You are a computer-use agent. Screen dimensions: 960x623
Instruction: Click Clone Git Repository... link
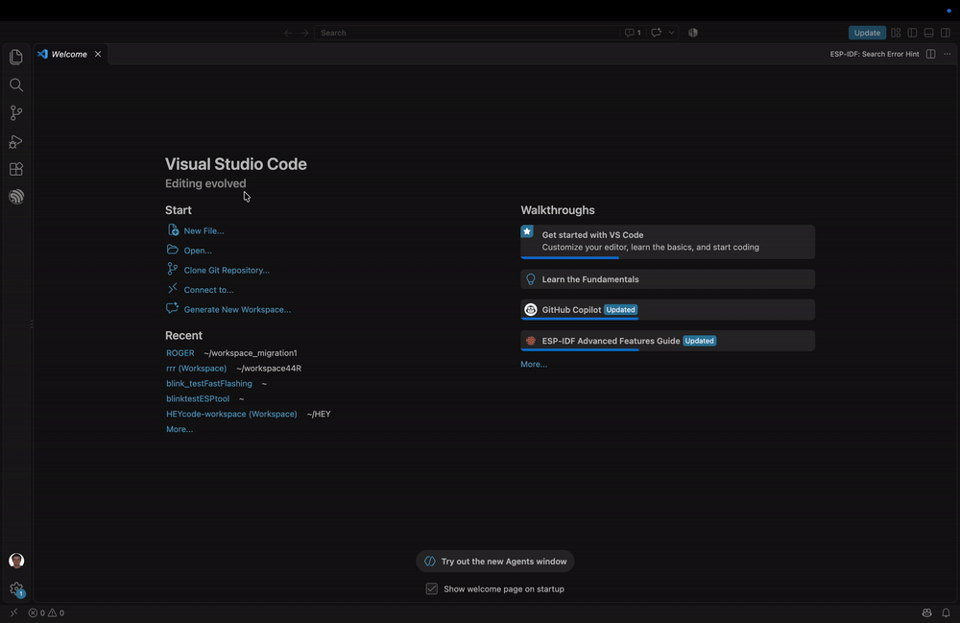(x=227, y=270)
